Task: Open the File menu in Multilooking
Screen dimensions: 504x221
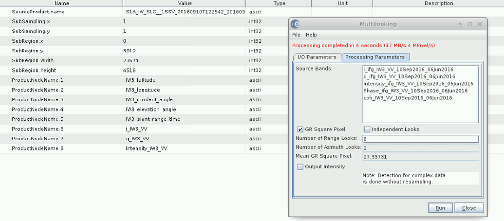Action: pyautogui.click(x=296, y=35)
